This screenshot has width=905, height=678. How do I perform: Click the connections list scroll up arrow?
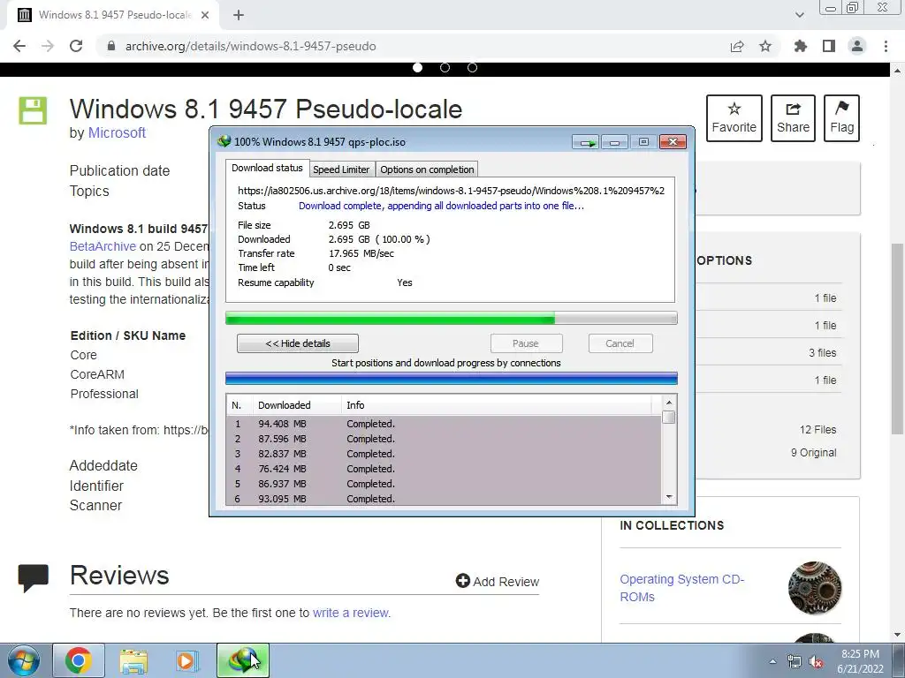669,403
